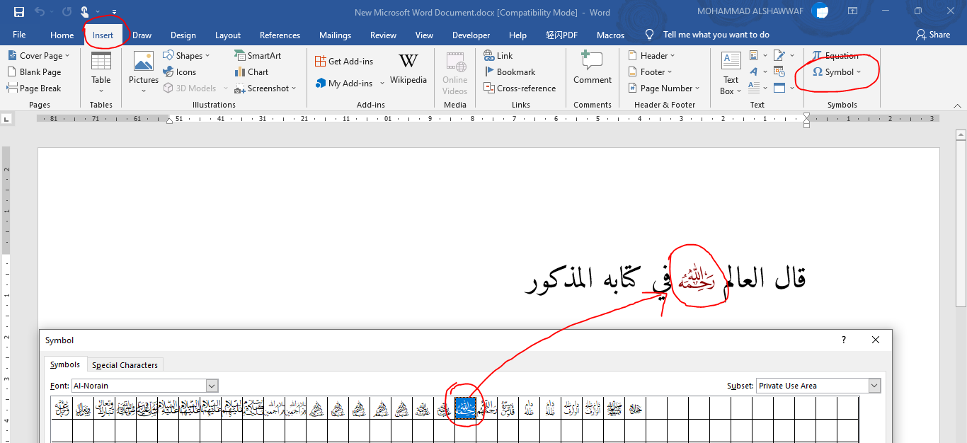Switch to Special Characters tab in Symbol dialog
Screen dimensions: 967x443
click(x=125, y=365)
